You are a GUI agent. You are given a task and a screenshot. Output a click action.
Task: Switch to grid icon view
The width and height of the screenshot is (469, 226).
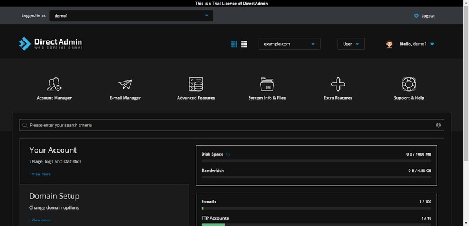tap(234, 44)
